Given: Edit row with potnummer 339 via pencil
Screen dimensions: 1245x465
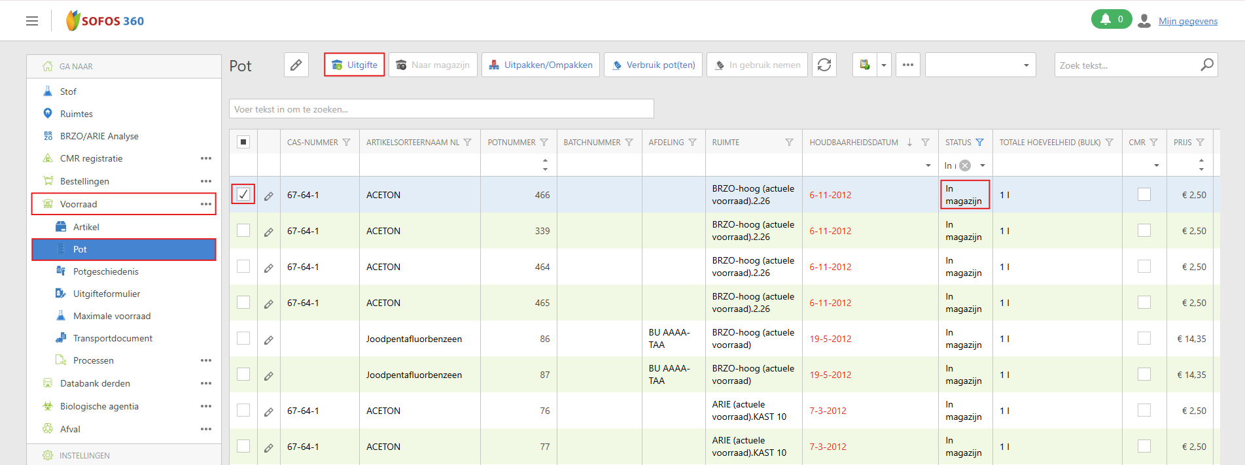Looking at the screenshot, I should point(269,232).
